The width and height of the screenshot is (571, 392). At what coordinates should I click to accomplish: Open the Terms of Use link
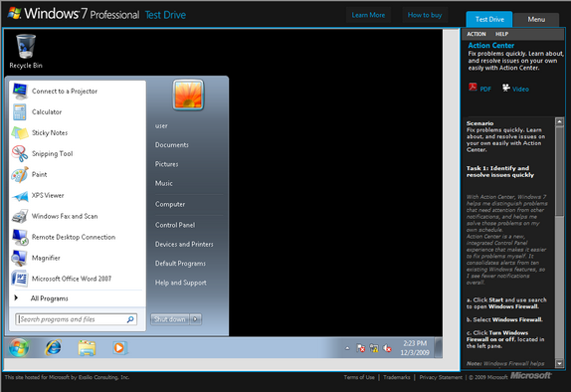click(x=359, y=377)
